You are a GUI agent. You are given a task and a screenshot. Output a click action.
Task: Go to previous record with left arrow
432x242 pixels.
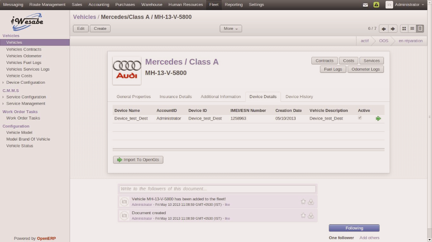coord(383,29)
